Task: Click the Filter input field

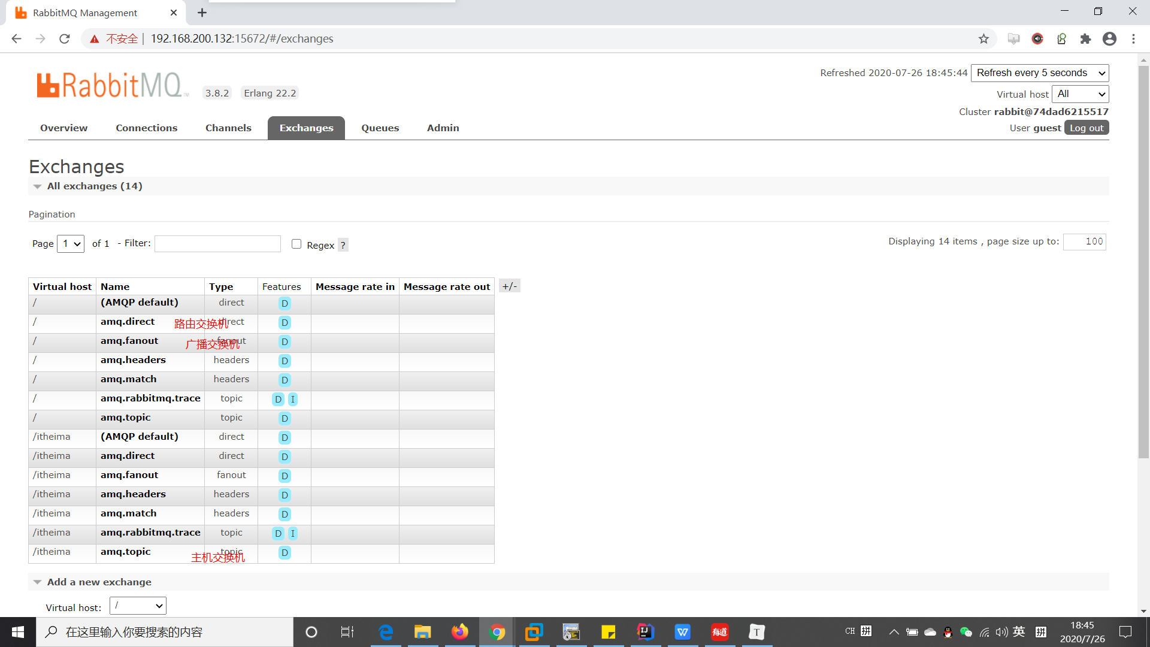Action: pyautogui.click(x=217, y=244)
